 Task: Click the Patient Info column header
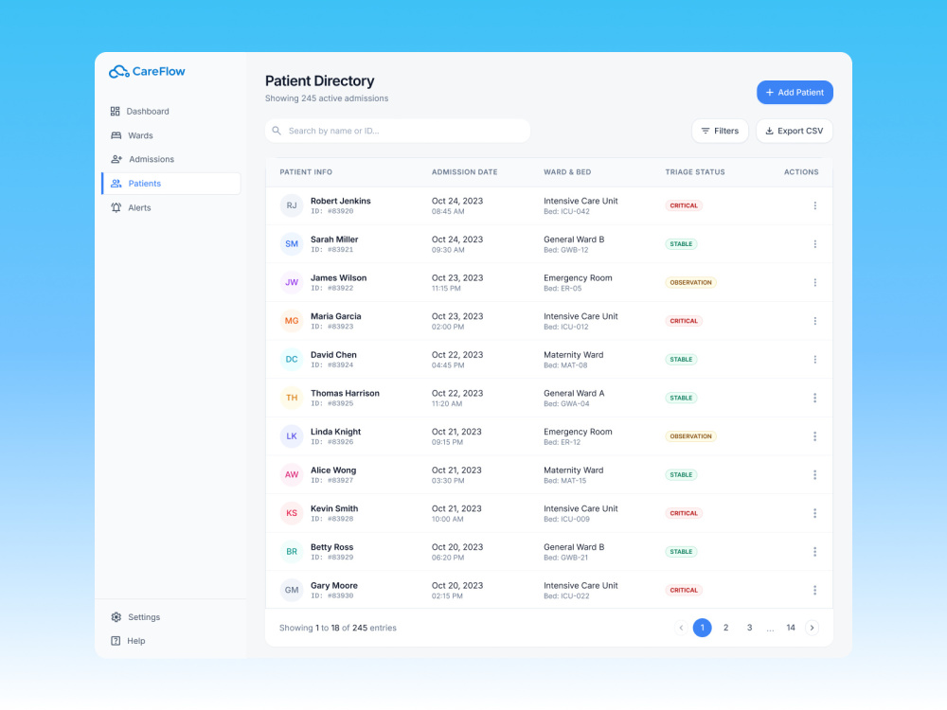point(306,172)
